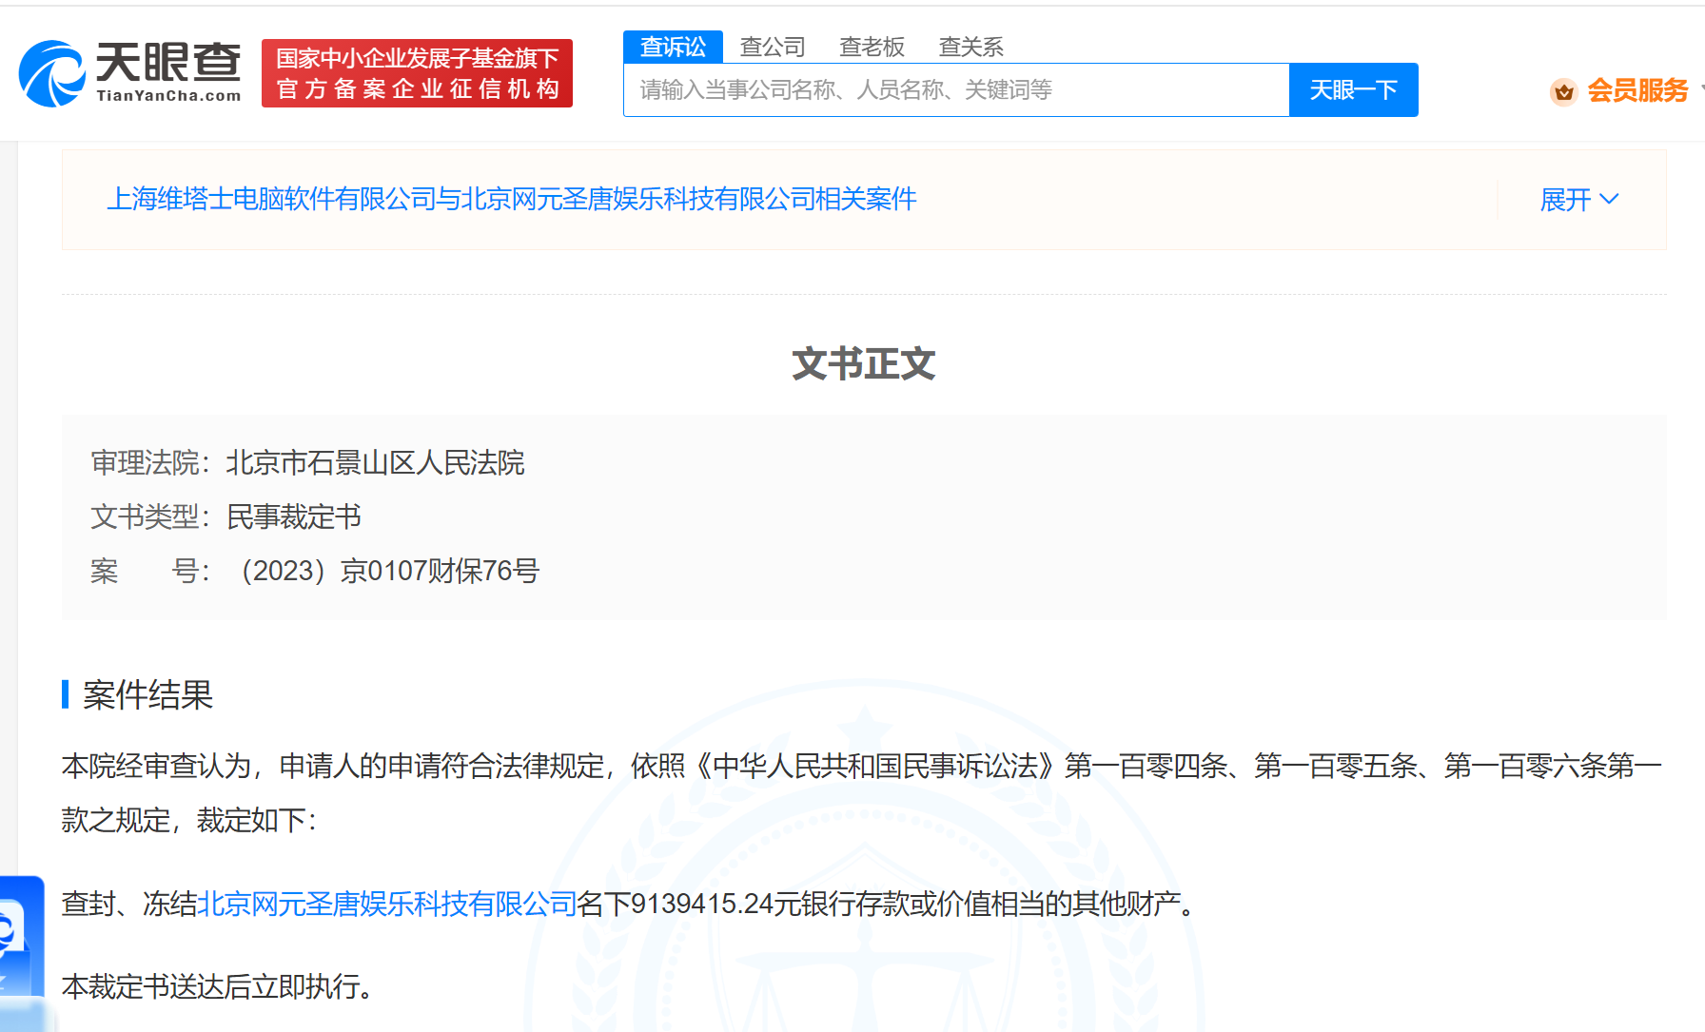Click the 文书正文 title
This screenshot has width=1705, height=1032.
click(x=864, y=364)
